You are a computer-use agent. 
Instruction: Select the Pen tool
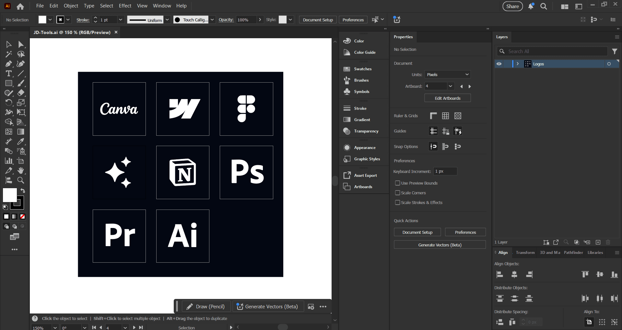[9, 64]
